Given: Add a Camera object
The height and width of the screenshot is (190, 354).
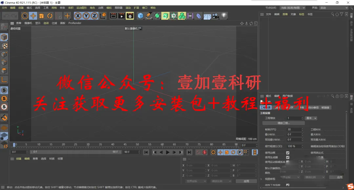Looking at the screenshot, I should [215, 16].
